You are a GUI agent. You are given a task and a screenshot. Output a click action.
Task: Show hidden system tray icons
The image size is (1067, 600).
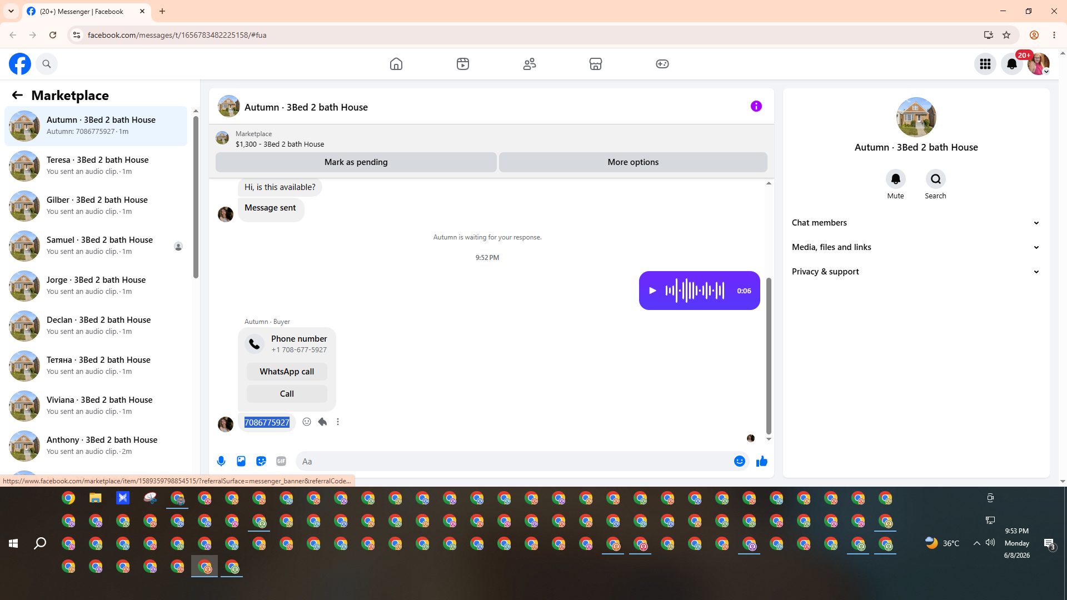point(977,543)
